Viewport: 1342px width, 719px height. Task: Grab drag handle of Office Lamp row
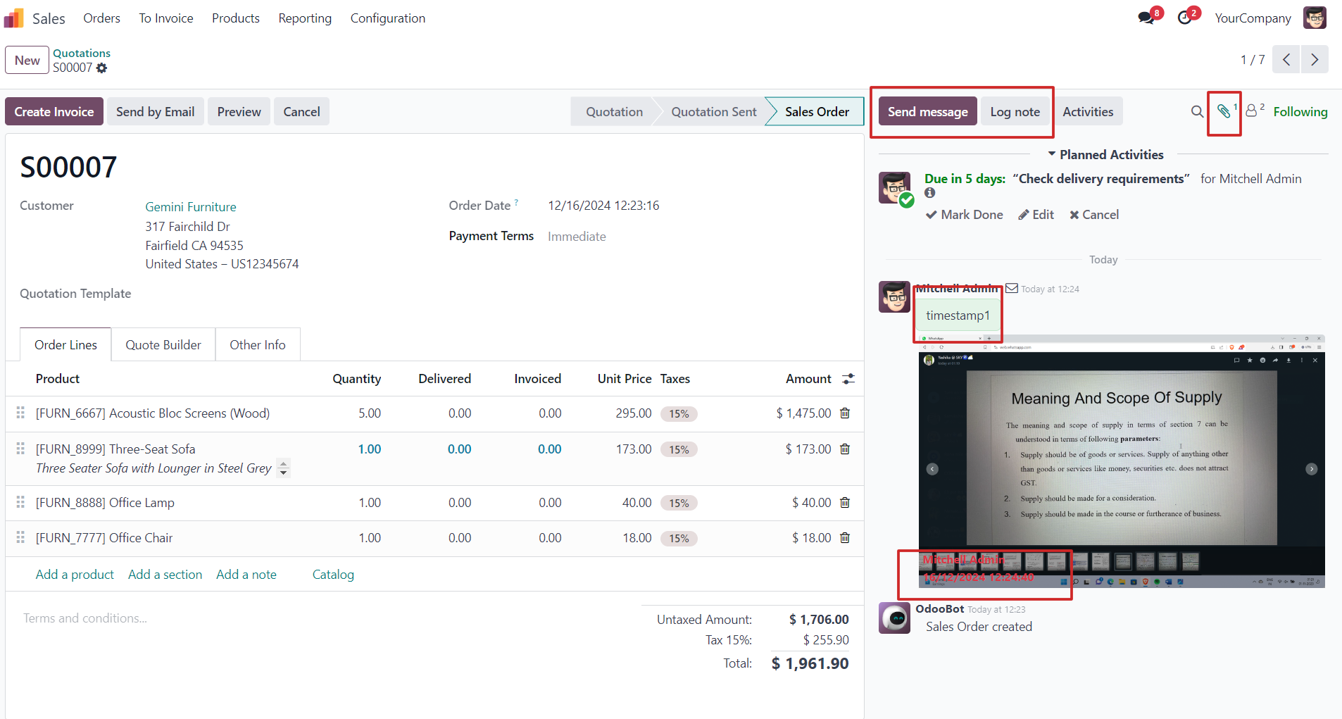click(20, 502)
